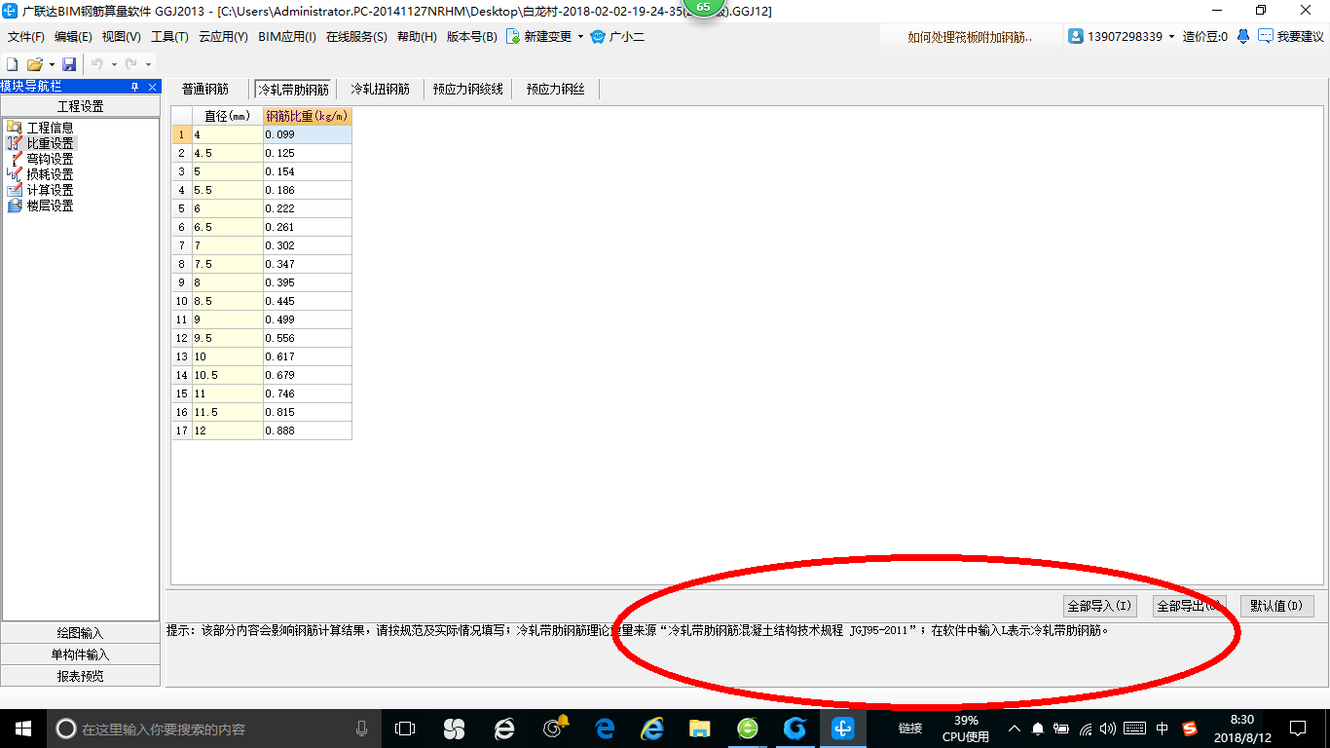
Task: Open the 版本号(B) menu
Action: [471, 37]
